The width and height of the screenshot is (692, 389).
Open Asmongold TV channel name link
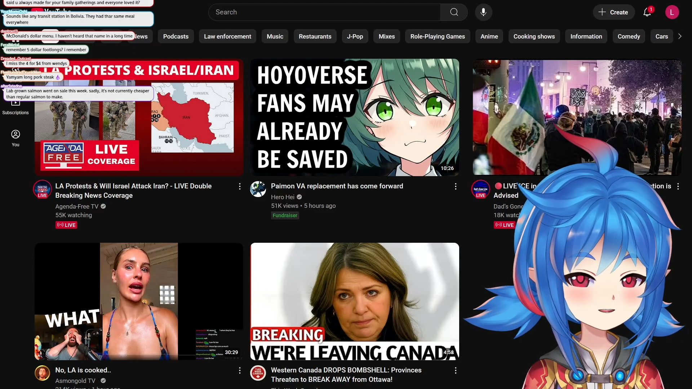point(75,381)
